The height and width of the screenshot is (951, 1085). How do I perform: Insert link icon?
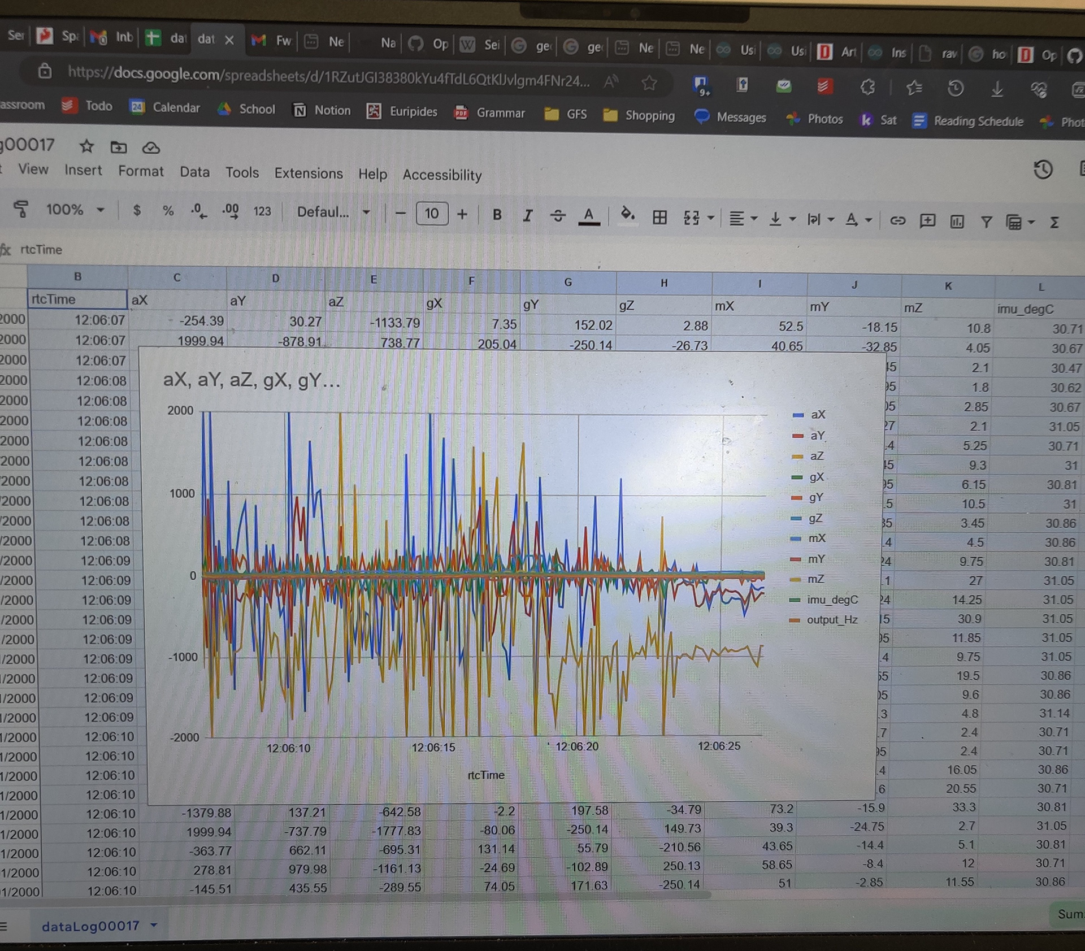[897, 220]
